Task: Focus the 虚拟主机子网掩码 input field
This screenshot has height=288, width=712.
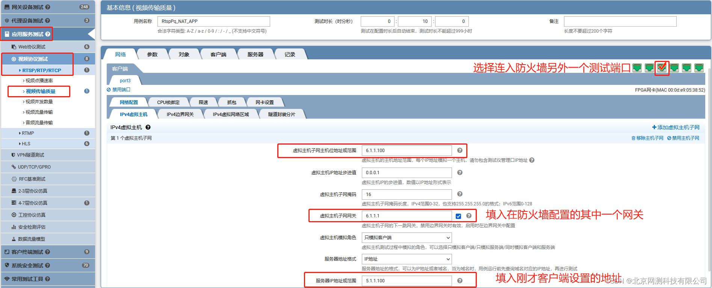Action: click(407, 194)
